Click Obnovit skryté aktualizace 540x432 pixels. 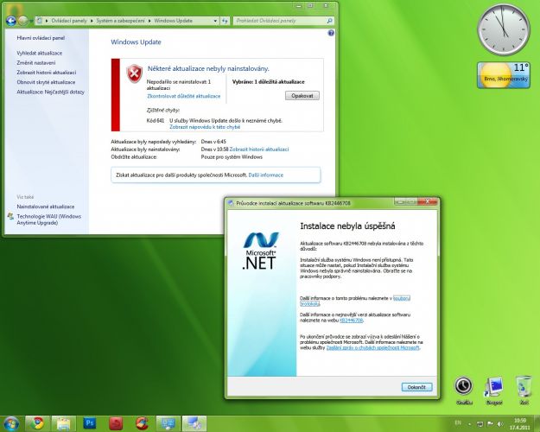tap(46, 82)
